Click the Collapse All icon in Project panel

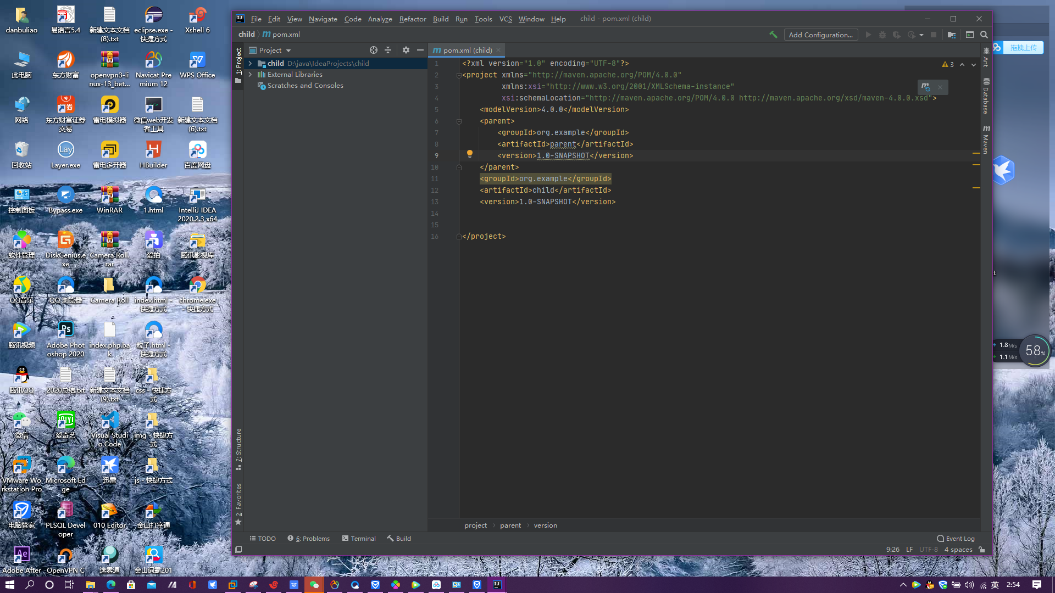click(388, 50)
